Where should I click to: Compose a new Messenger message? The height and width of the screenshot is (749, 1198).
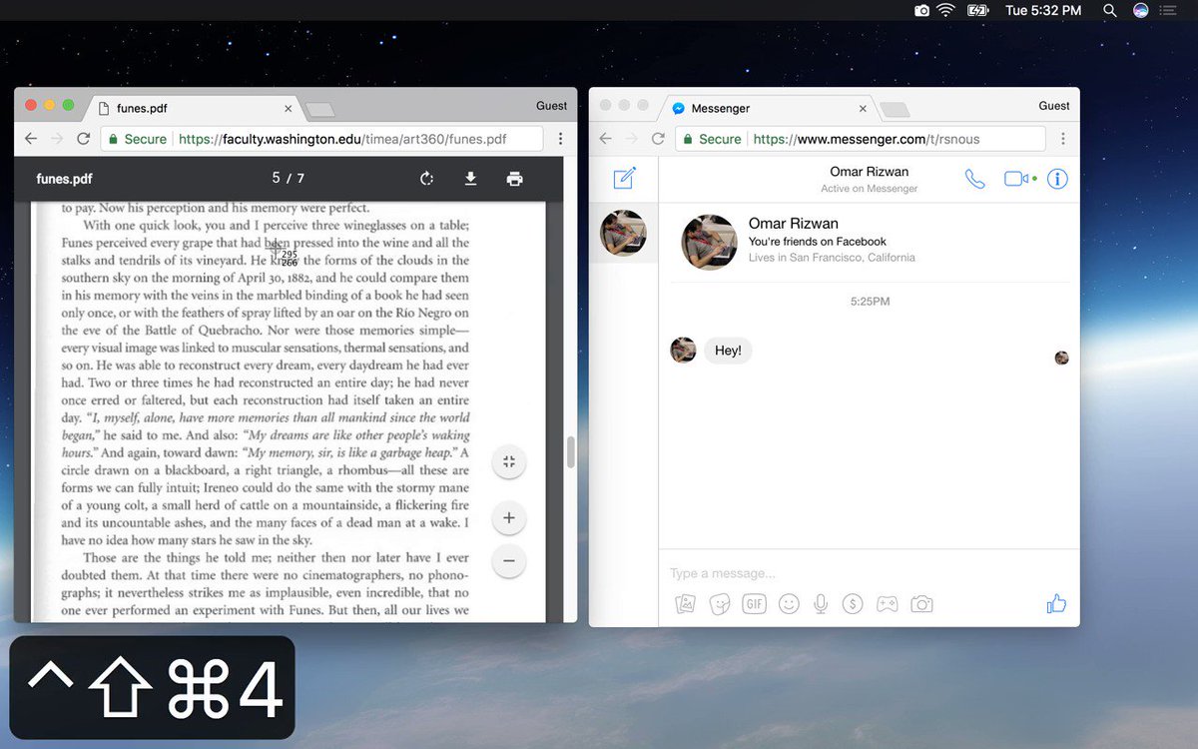tap(624, 179)
